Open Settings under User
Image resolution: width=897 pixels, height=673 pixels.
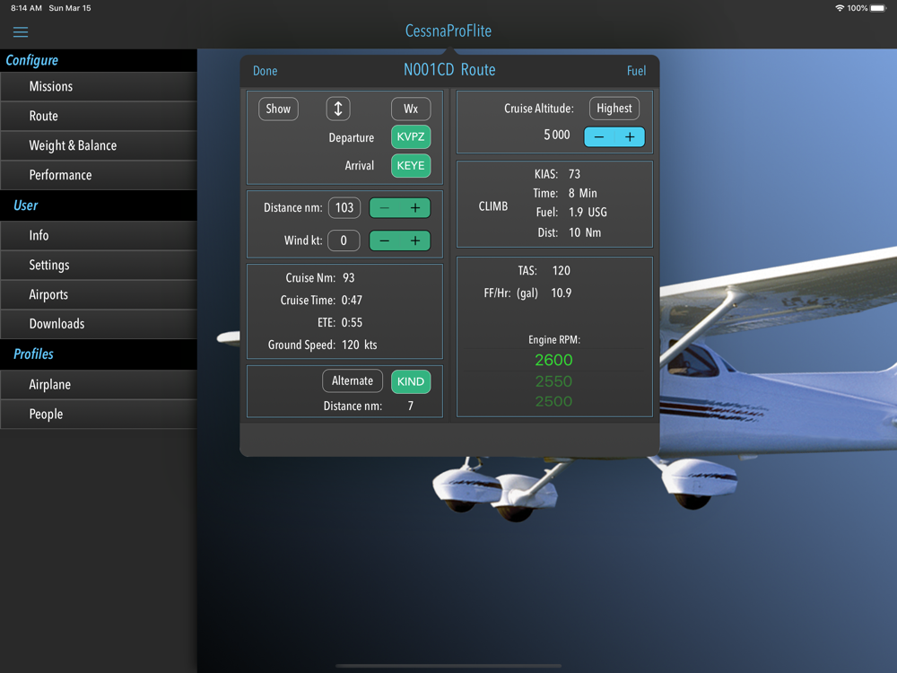(x=99, y=265)
